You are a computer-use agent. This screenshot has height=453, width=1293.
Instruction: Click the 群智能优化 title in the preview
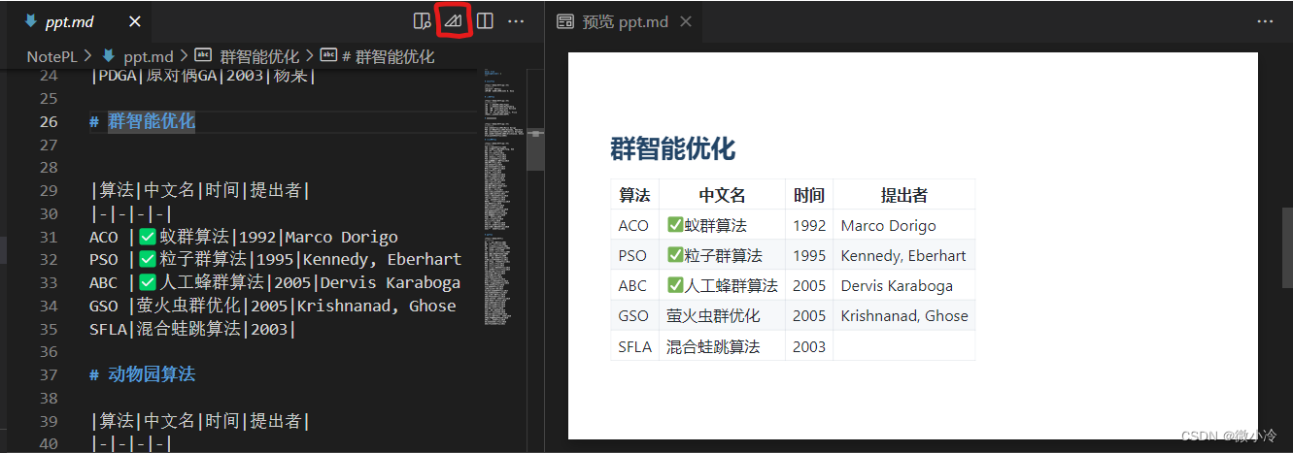click(x=672, y=148)
